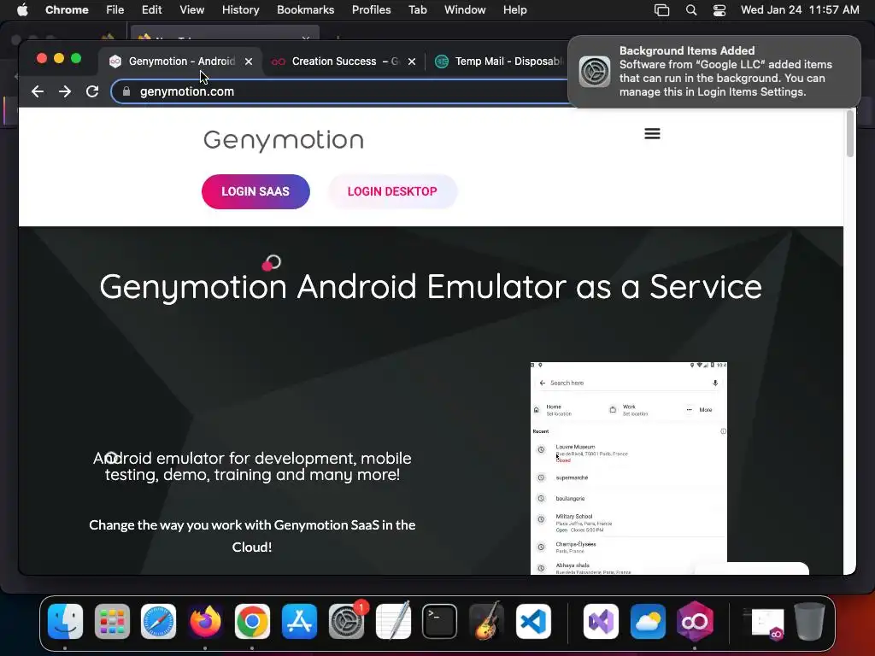Click the Chrome icon in the Dock
The height and width of the screenshot is (656, 875).
[252, 621]
